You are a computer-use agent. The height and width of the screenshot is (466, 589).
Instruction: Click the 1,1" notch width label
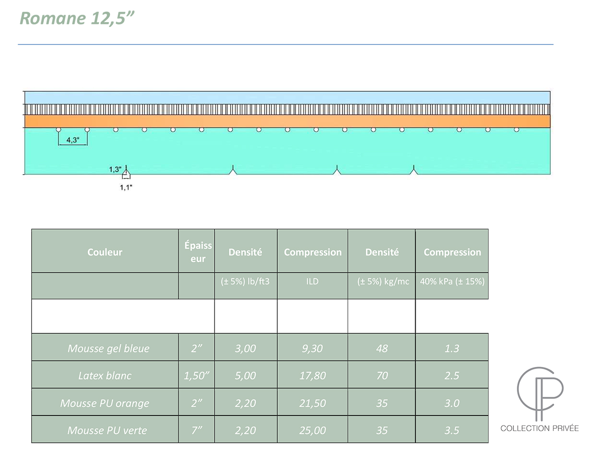click(126, 187)
